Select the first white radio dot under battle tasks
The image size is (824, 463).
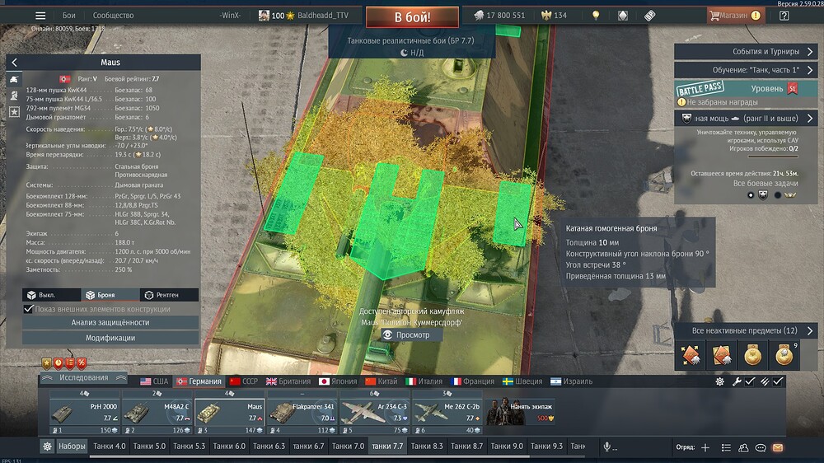tap(751, 195)
